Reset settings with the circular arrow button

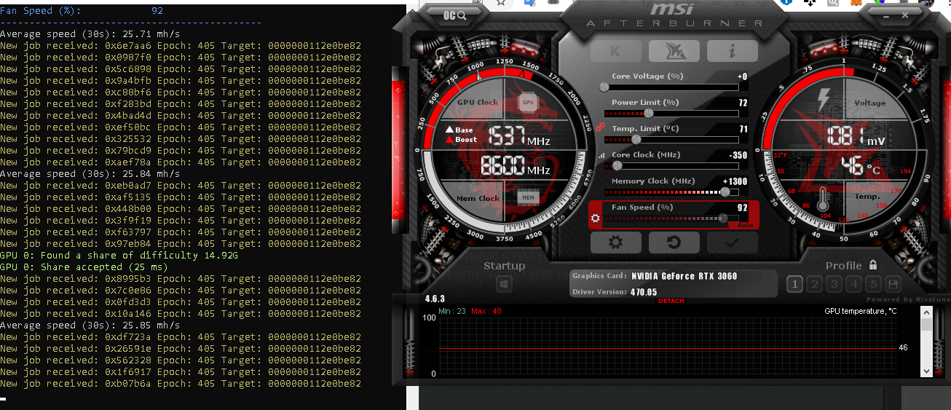pos(674,243)
